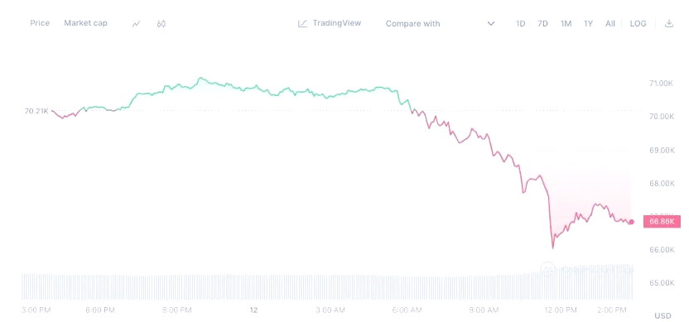Switch to the Market cap tab
This screenshot has height=322, width=689.
coord(85,23)
